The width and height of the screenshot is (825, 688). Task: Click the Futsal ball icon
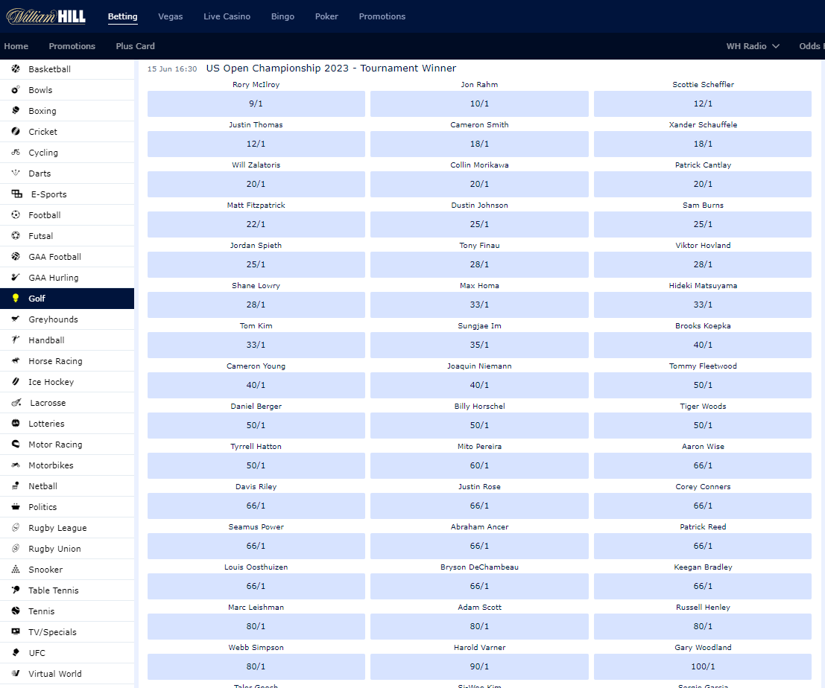tap(16, 235)
